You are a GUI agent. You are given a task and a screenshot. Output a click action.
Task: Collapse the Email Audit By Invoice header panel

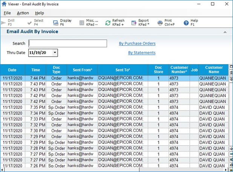[225, 33]
